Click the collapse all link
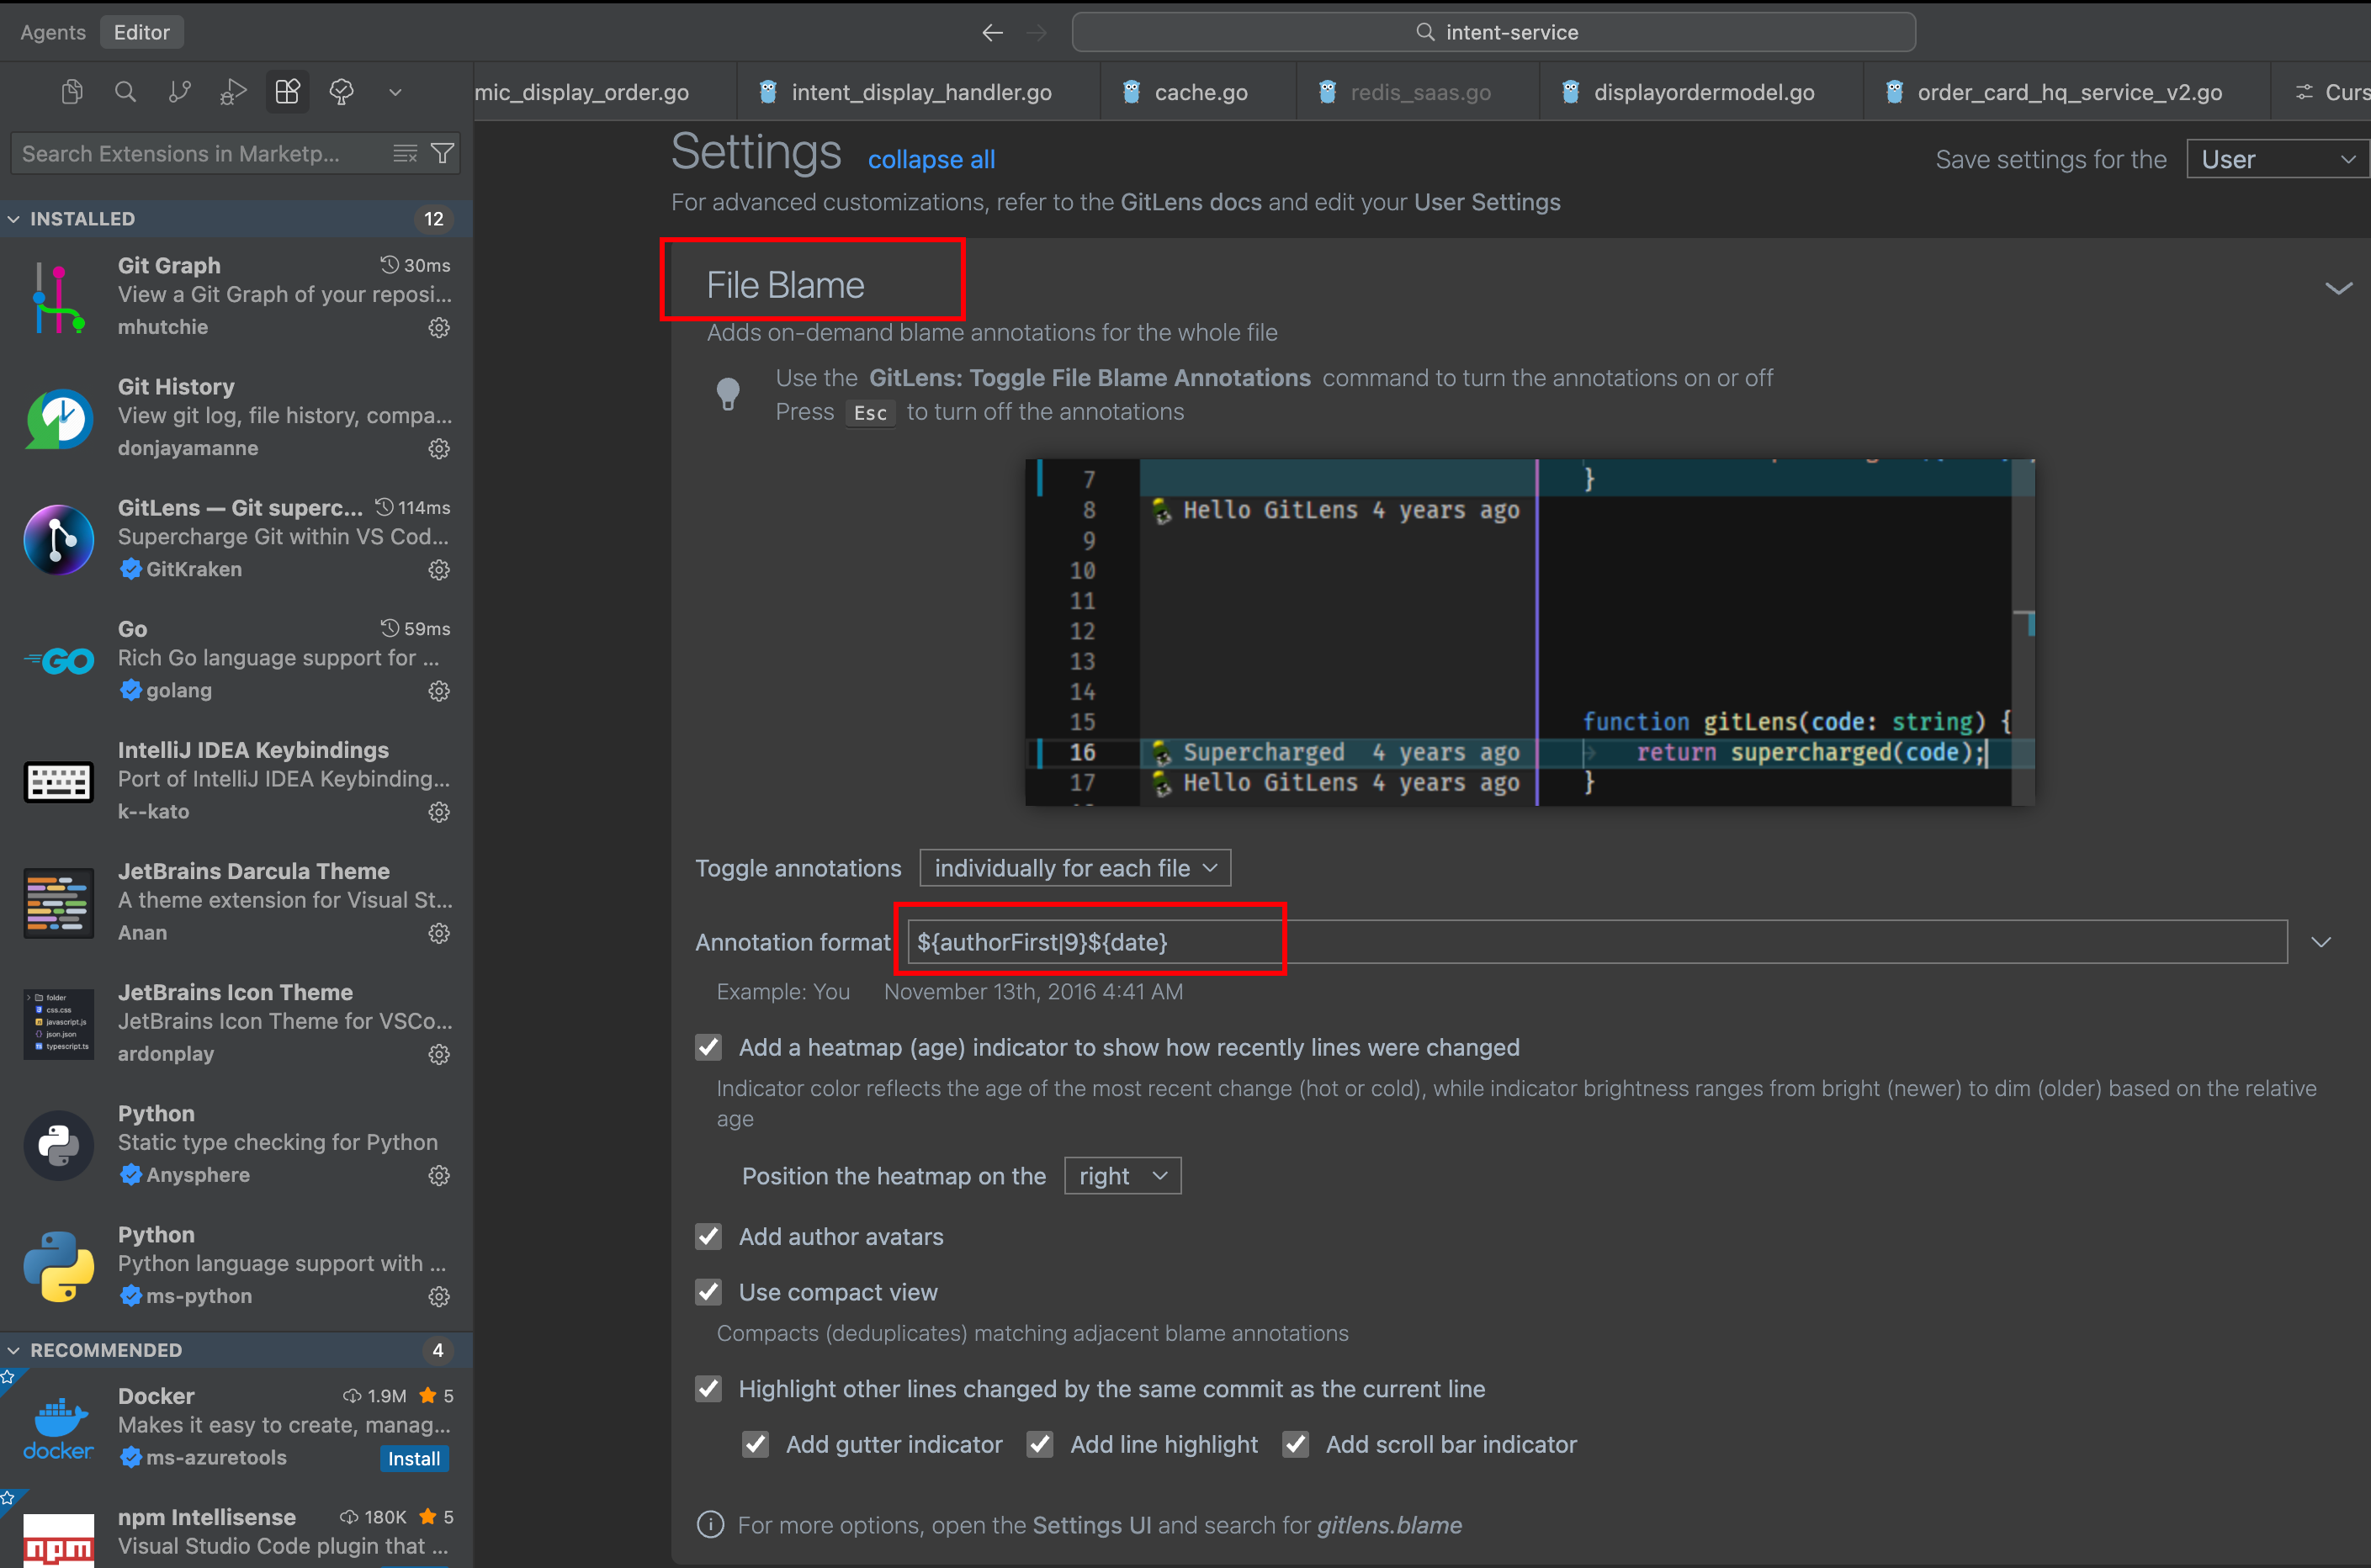 (x=931, y=159)
